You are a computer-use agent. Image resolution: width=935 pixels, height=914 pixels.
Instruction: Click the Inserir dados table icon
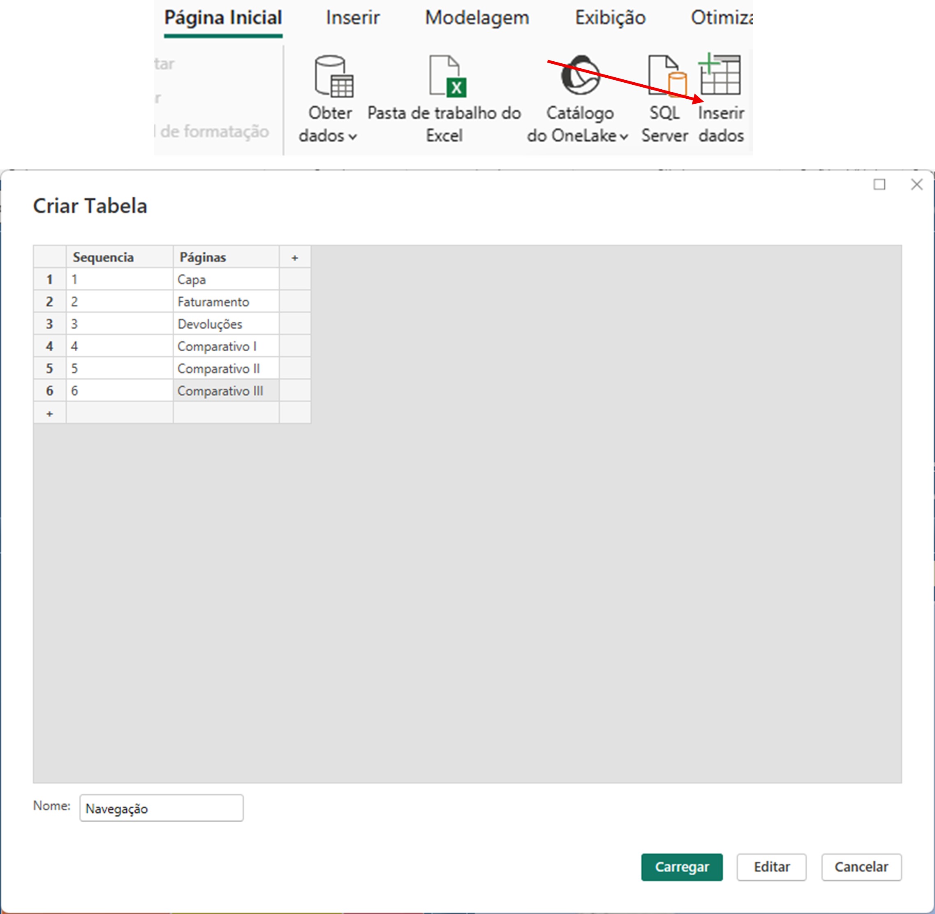(720, 75)
